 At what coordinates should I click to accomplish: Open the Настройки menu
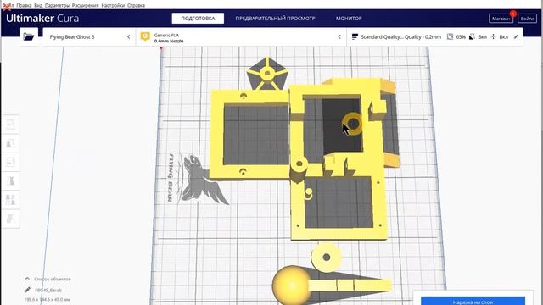coord(113,6)
